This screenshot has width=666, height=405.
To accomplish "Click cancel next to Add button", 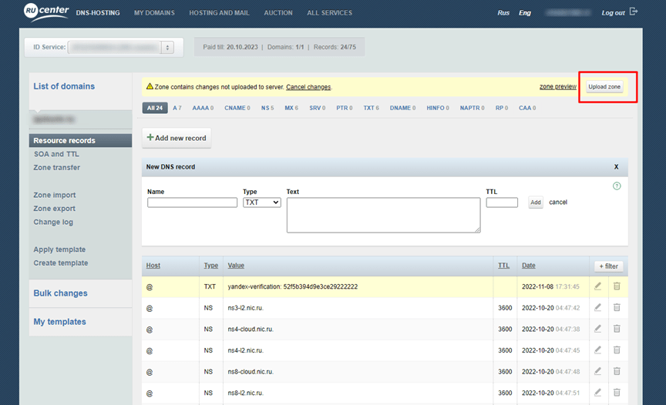I will coord(558,202).
